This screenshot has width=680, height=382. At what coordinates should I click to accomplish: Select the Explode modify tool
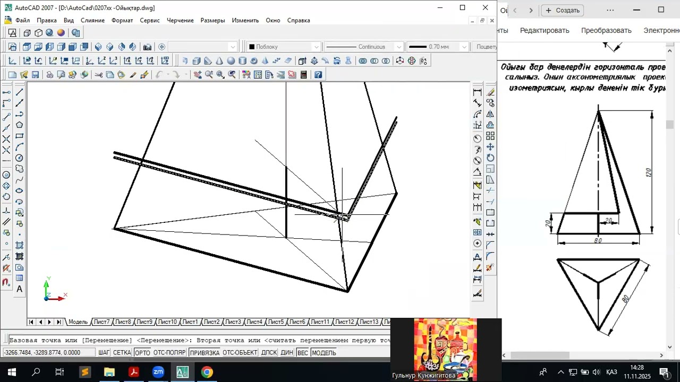coord(490,267)
